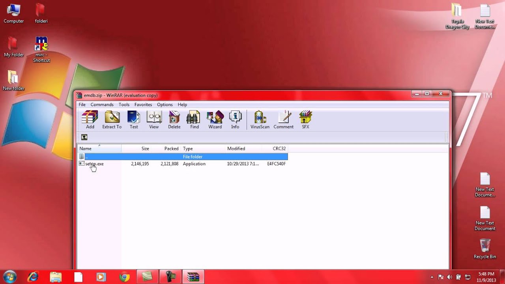Open the Extract To tool
This screenshot has height=284, width=505.
(x=112, y=120)
